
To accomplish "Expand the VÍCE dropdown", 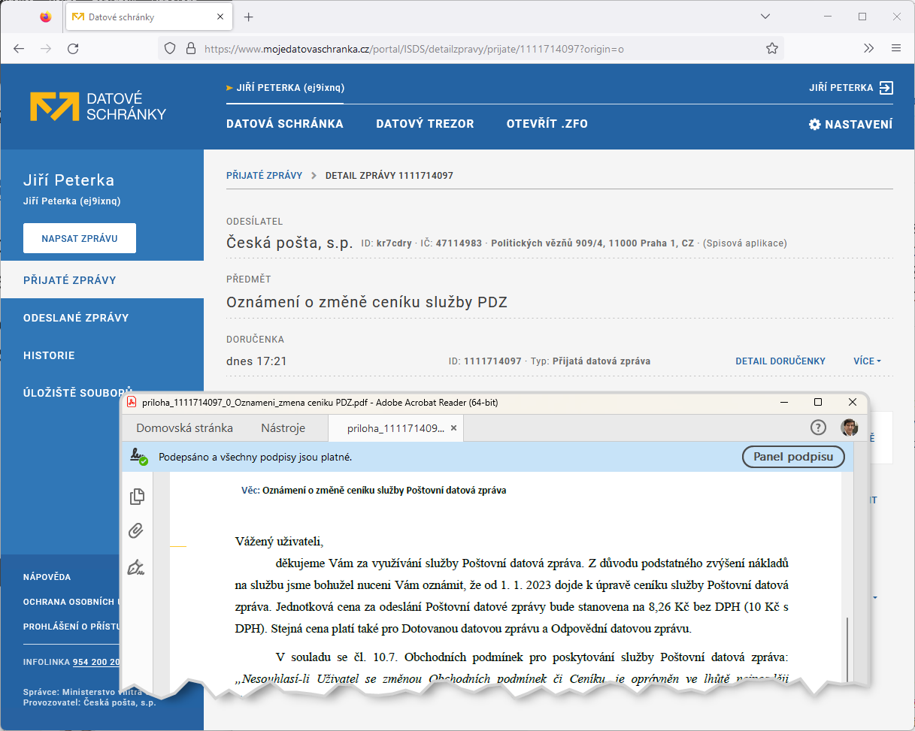I will pos(867,361).
